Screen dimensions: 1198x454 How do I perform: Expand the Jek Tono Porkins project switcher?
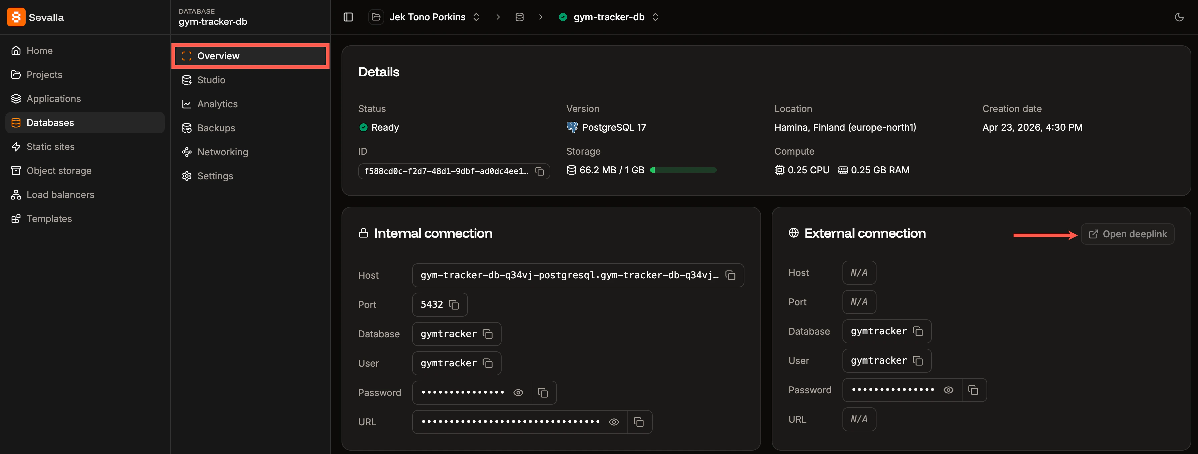click(476, 17)
